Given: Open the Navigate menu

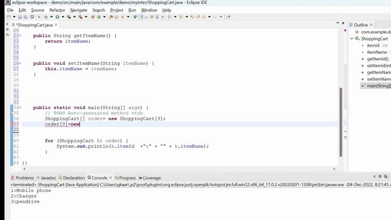Looking at the screenshot, I should coord(79,10).
